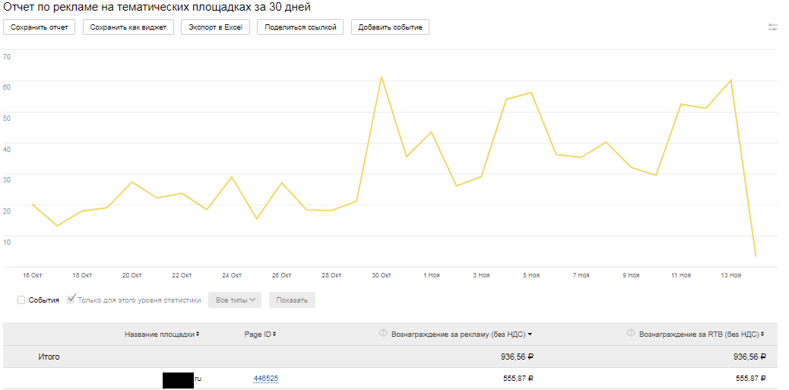
Task: Click the 'Показать' button
Action: [x=292, y=300]
